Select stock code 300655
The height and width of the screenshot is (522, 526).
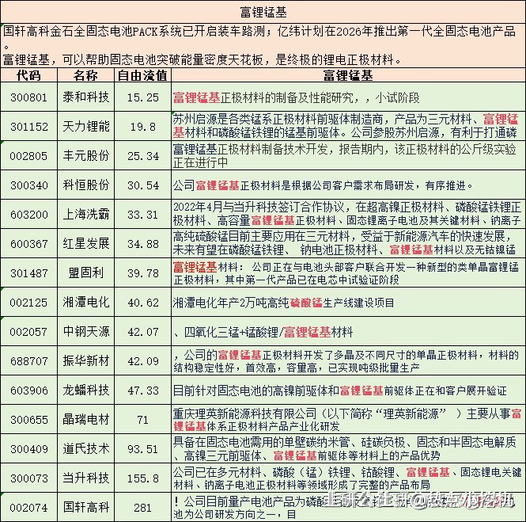tap(28, 419)
